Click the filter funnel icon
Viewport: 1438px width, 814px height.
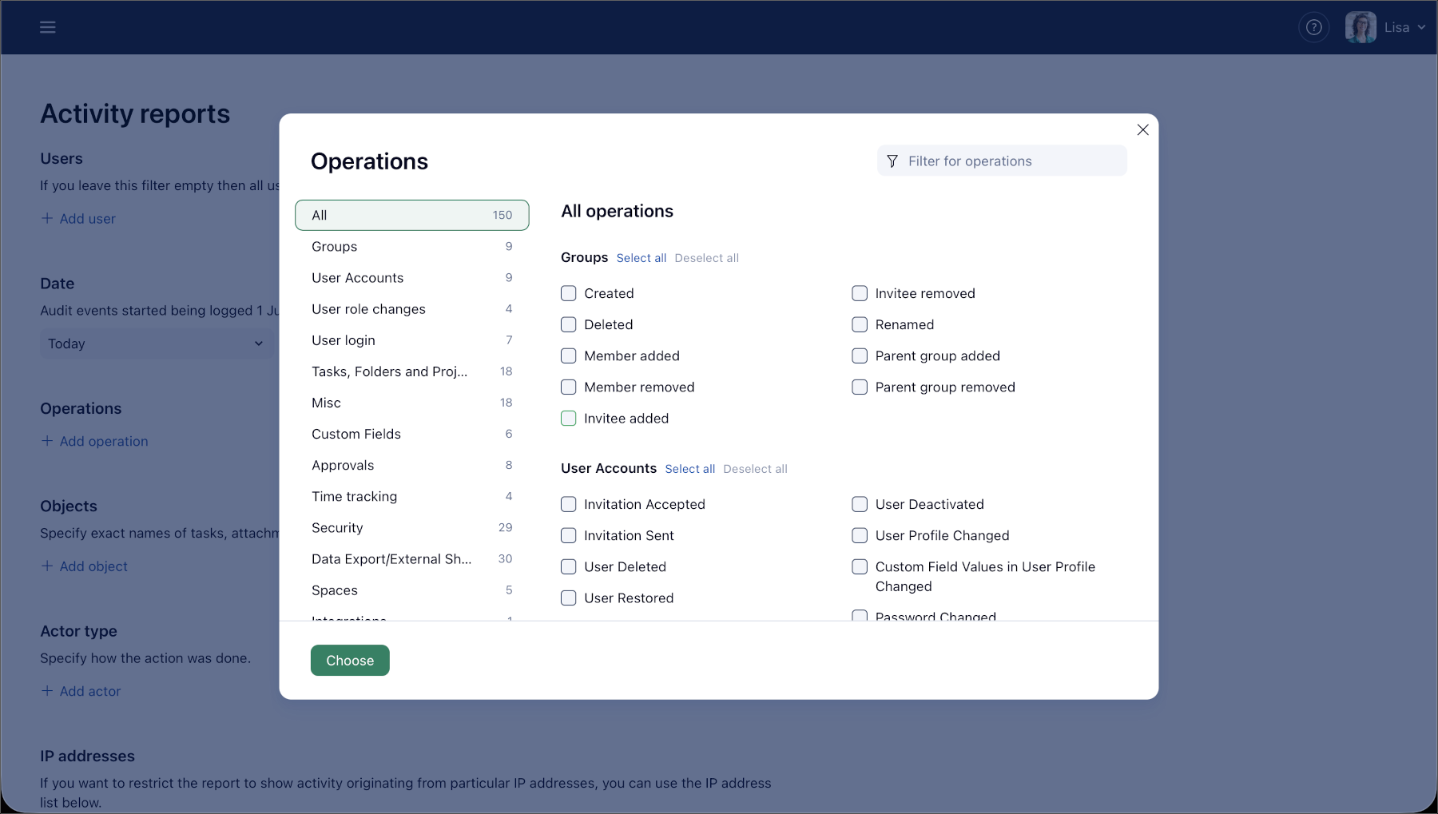click(x=892, y=161)
